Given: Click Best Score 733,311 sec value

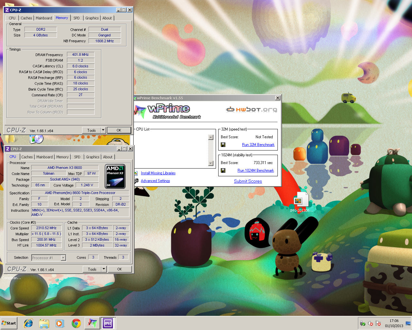Looking at the screenshot, I should click(x=263, y=163).
